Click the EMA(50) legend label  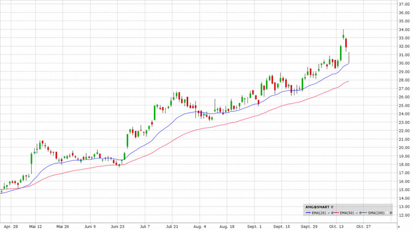click(x=348, y=212)
